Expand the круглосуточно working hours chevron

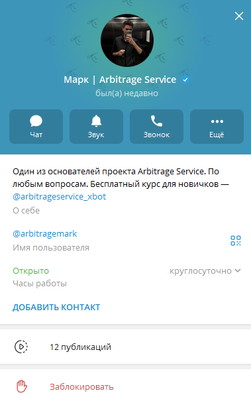238,270
